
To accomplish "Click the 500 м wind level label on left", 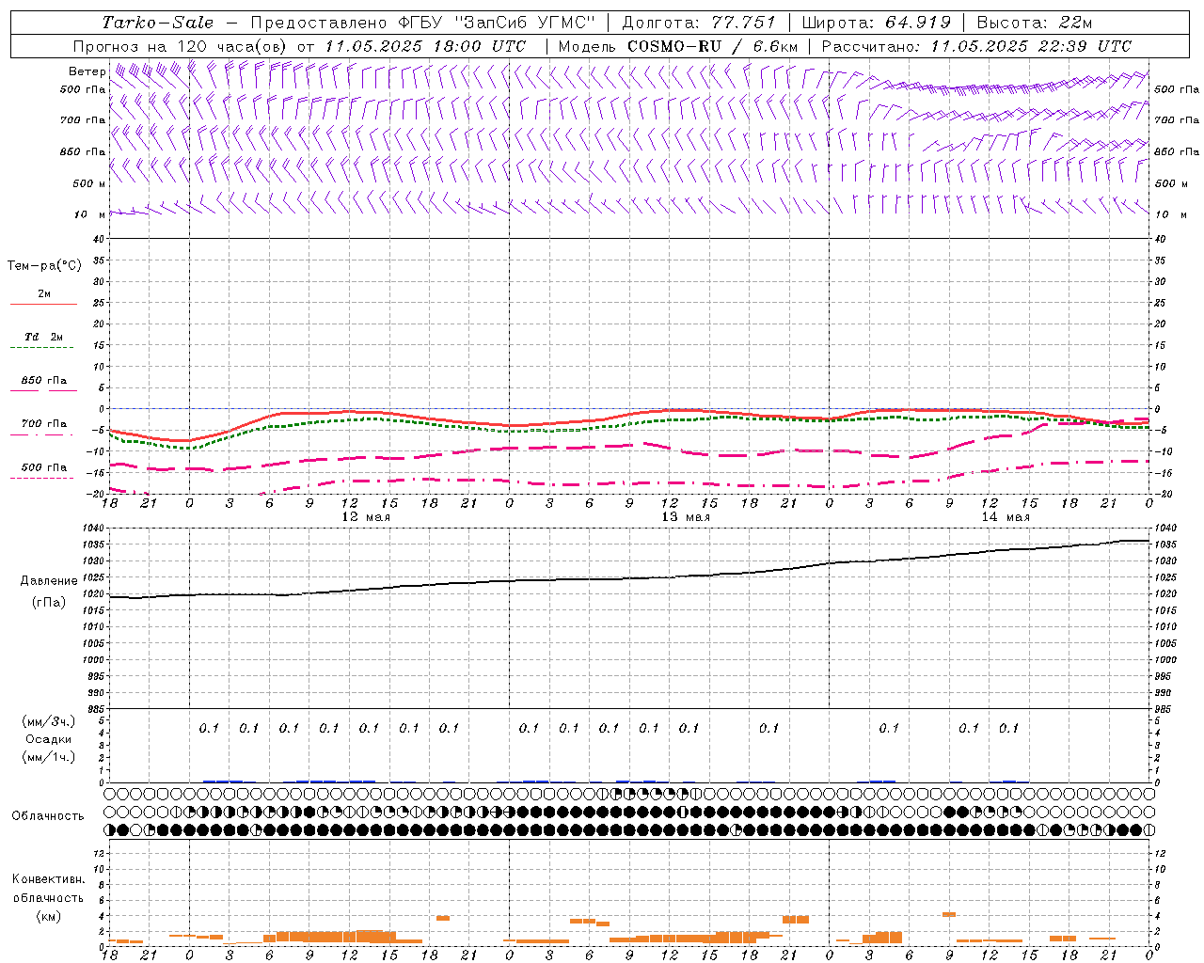I will (88, 183).
